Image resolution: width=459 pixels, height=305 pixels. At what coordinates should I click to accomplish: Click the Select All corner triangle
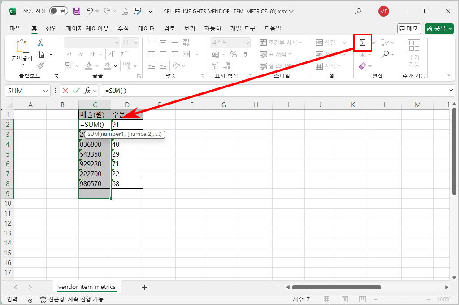(9, 105)
